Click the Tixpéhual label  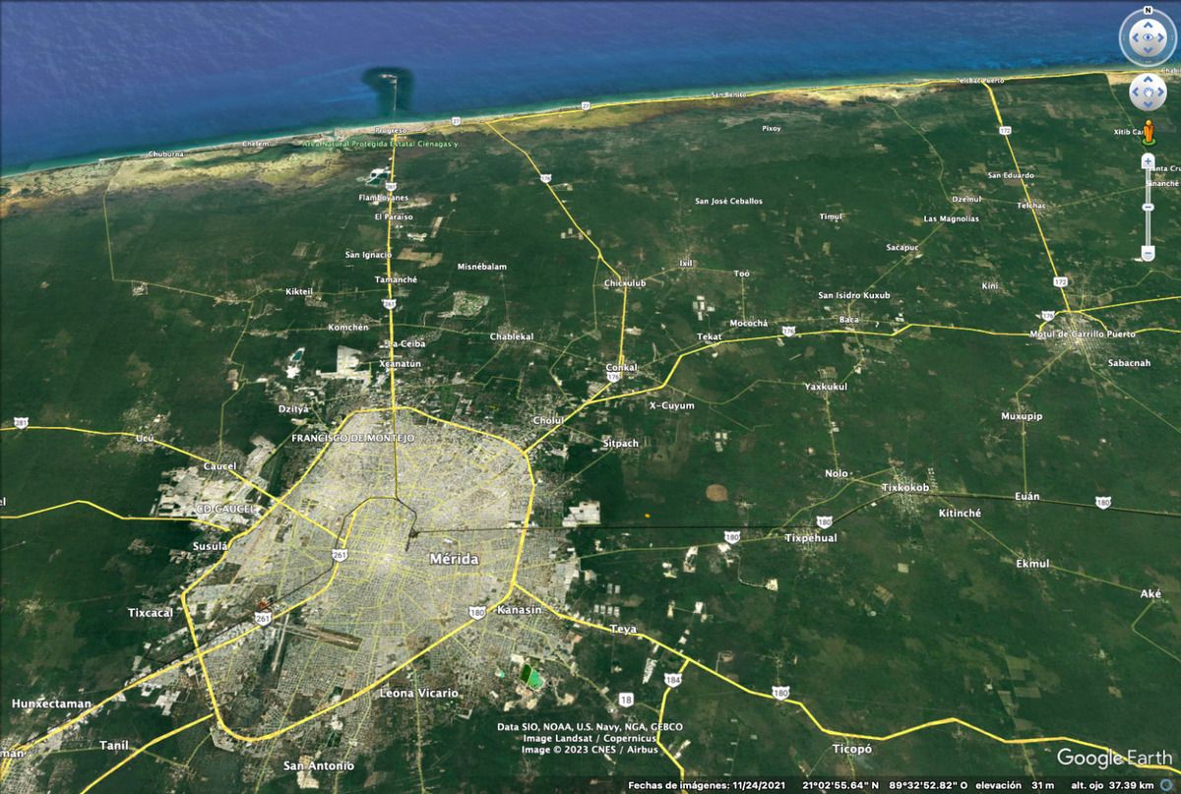click(x=811, y=538)
